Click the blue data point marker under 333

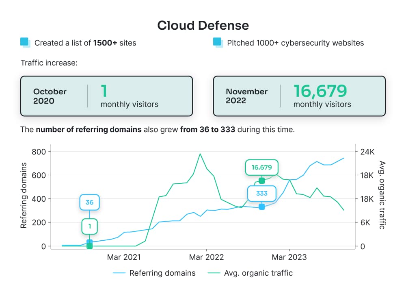tap(262, 207)
